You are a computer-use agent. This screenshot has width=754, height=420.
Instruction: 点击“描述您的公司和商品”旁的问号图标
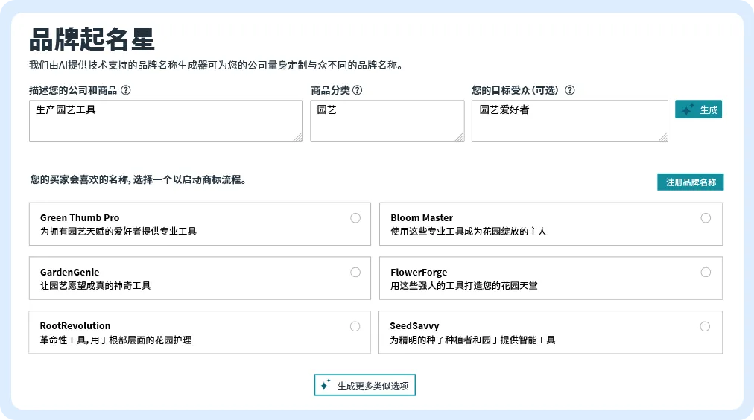[x=126, y=90]
